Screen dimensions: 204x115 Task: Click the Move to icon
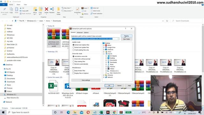(35, 11)
